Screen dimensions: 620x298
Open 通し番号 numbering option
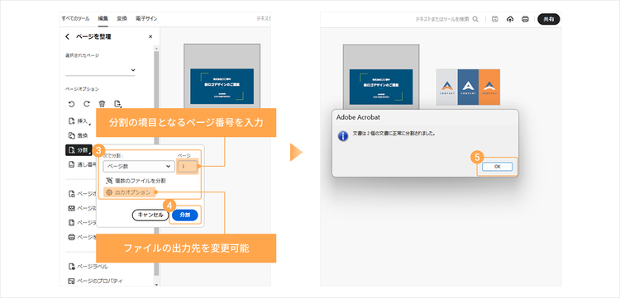pyautogui.click(x=82, y=164)
